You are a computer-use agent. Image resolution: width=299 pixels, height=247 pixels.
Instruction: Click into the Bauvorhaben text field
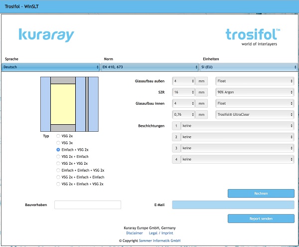pyautogui.click(x=88, y=205)
